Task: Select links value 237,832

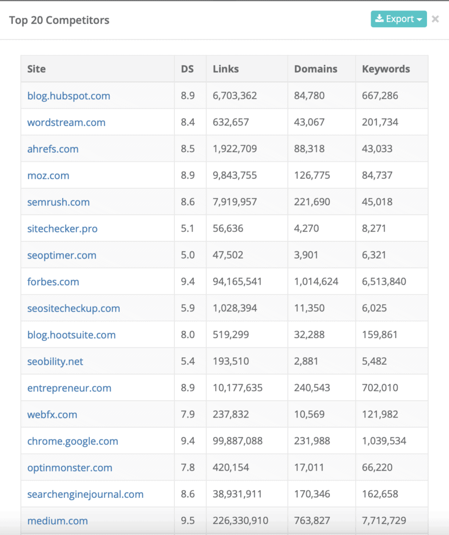Action: (231, 415)
